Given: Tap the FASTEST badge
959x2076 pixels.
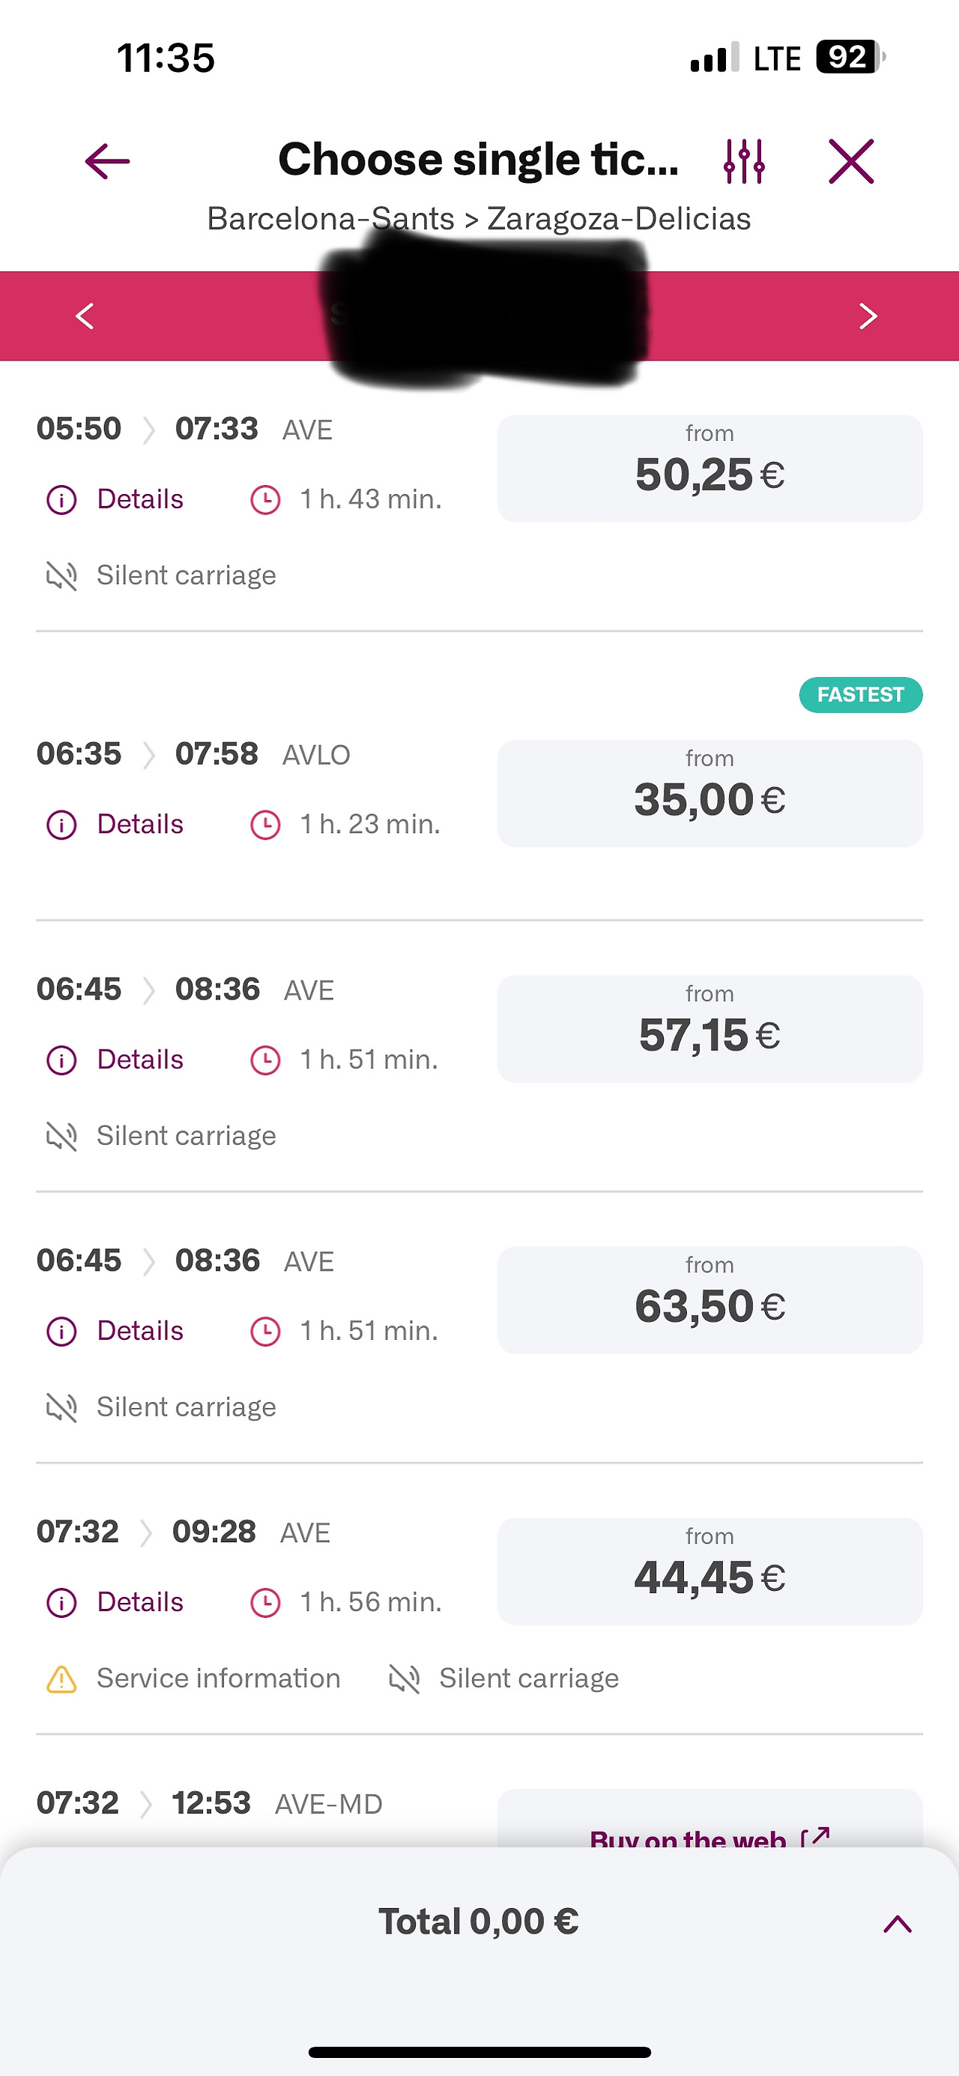Looking at the screenshot, I should (x=860, y=695).
